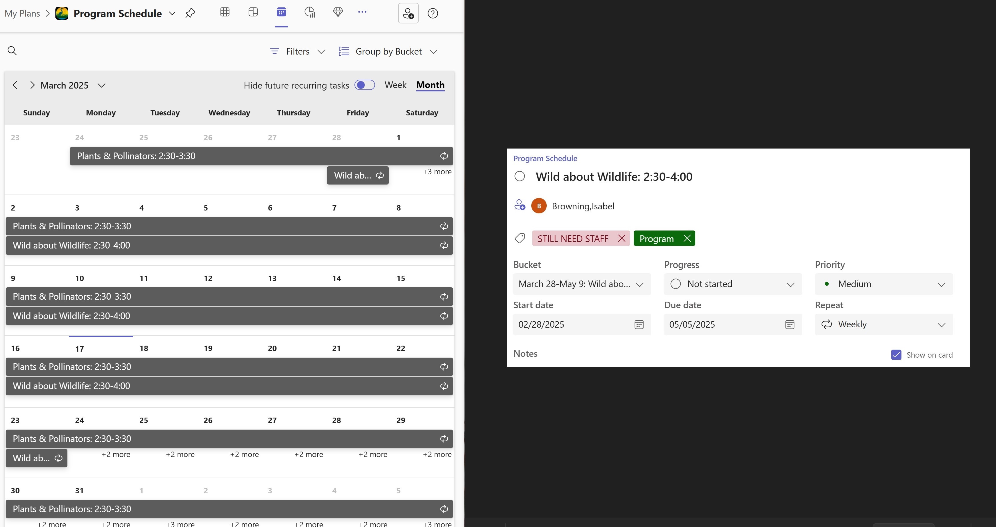This screenshot has width=996, height=527.
Task: Open the Repeat Weekly dropdown
Action: 883,324
